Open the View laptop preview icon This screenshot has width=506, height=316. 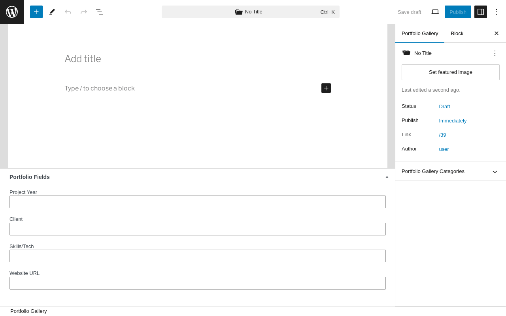click(x=435, y=12)
